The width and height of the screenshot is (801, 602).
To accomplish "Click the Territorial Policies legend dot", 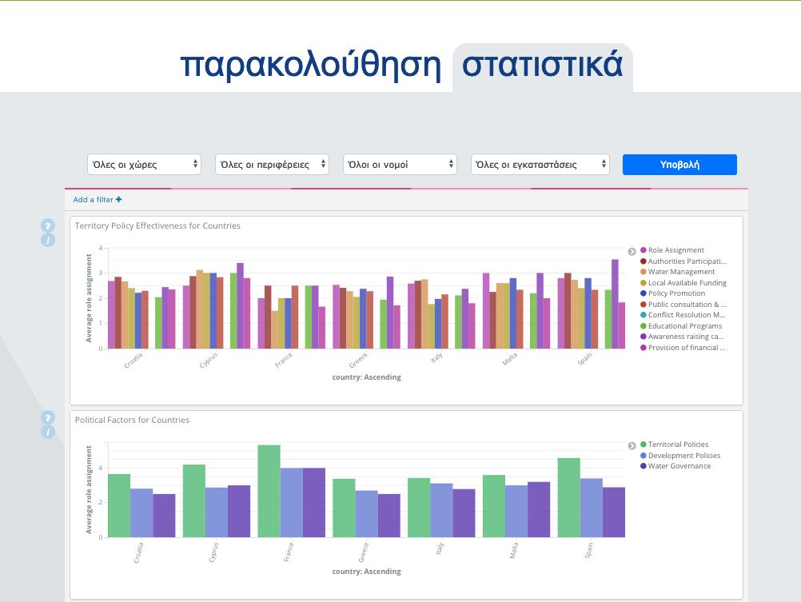I will tap(644, 444).
